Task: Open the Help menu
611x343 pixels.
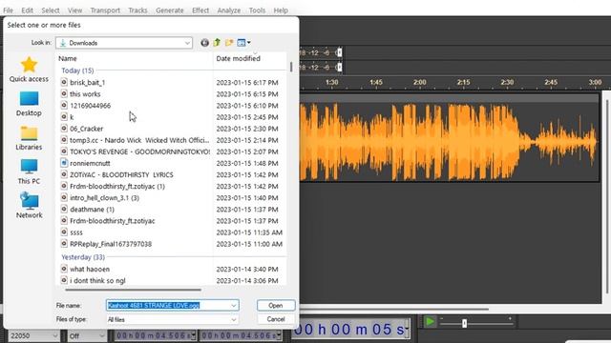Action: pyautogui.click(x=281, y=10)
